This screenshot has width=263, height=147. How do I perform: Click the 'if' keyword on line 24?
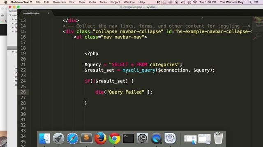coord(87,81)
